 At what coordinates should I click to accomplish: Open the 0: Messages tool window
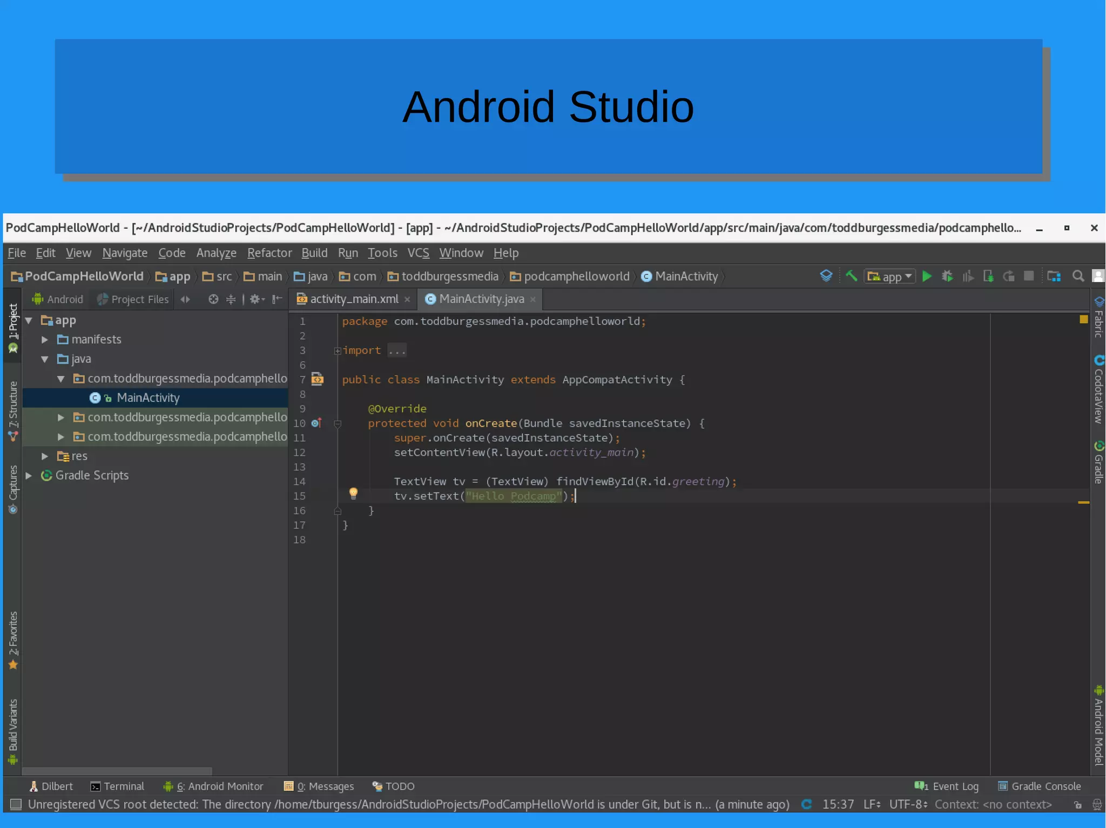[x=319, y=786]
